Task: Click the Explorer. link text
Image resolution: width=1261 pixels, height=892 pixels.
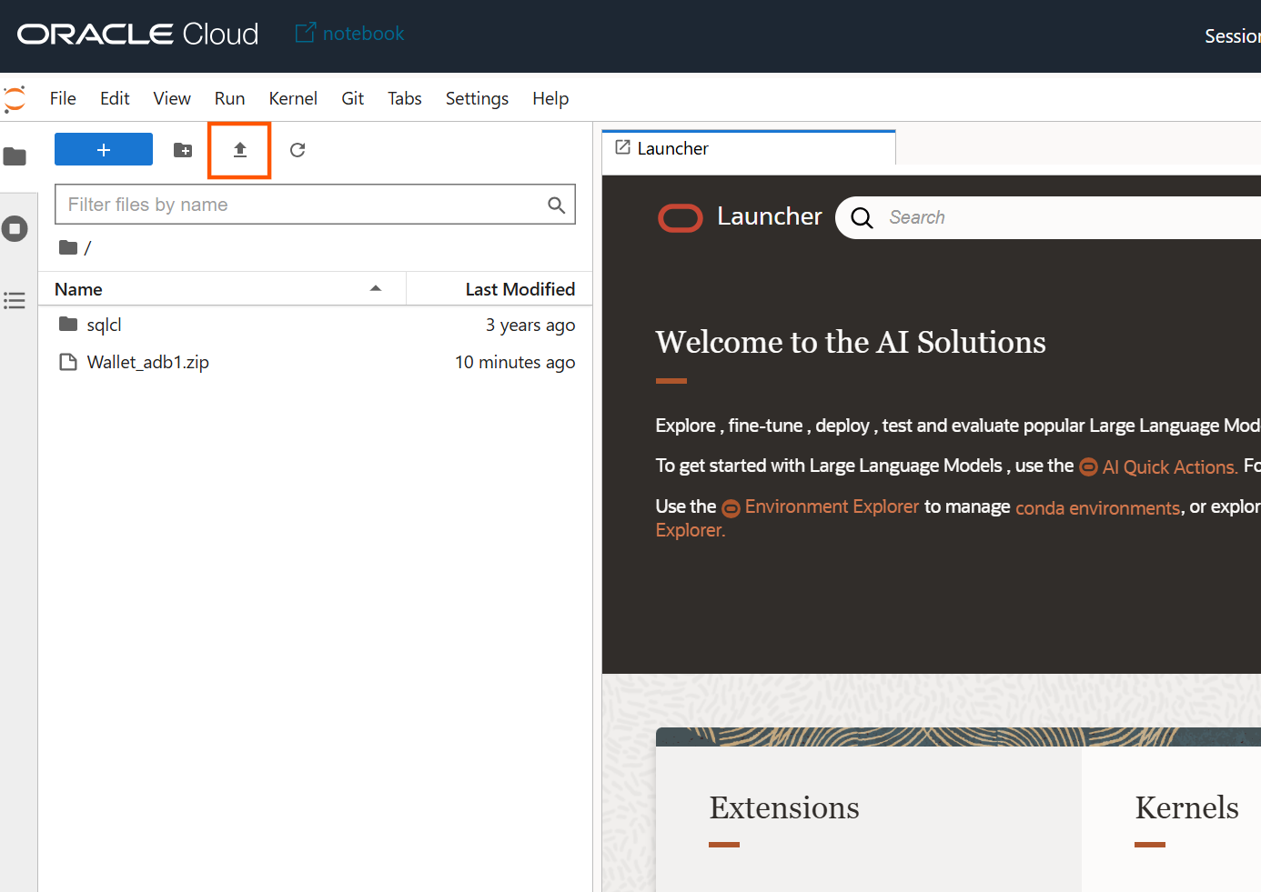Action: 691,530
